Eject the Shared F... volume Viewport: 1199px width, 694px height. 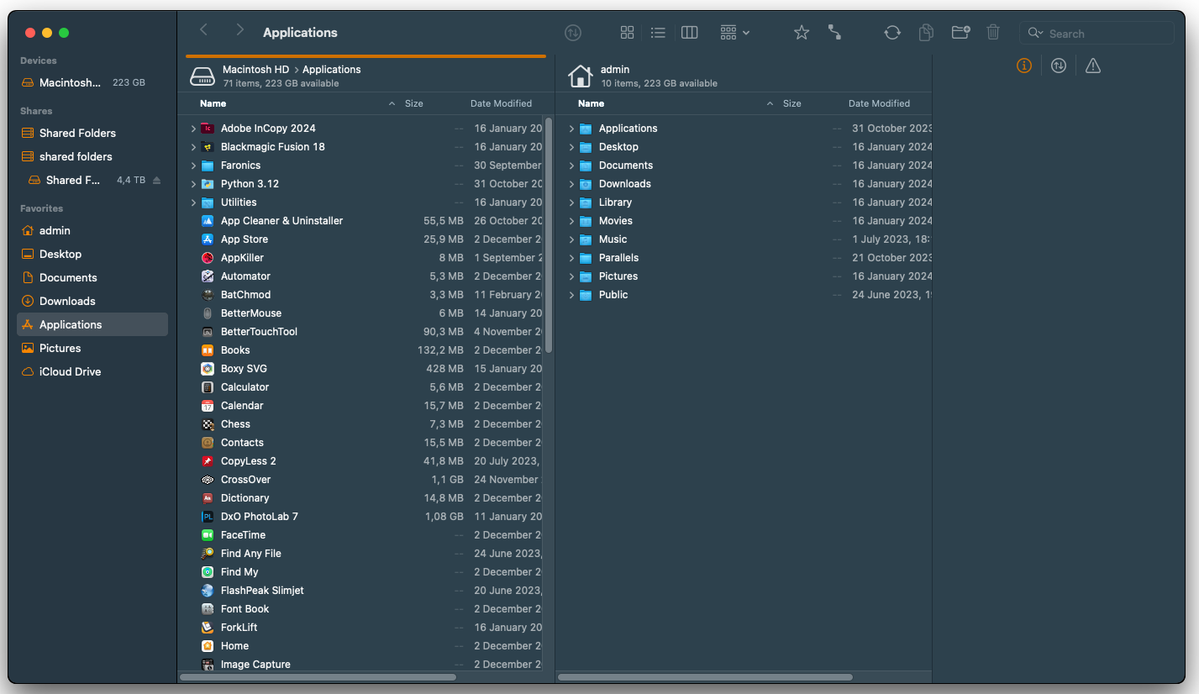pos(156,180)
